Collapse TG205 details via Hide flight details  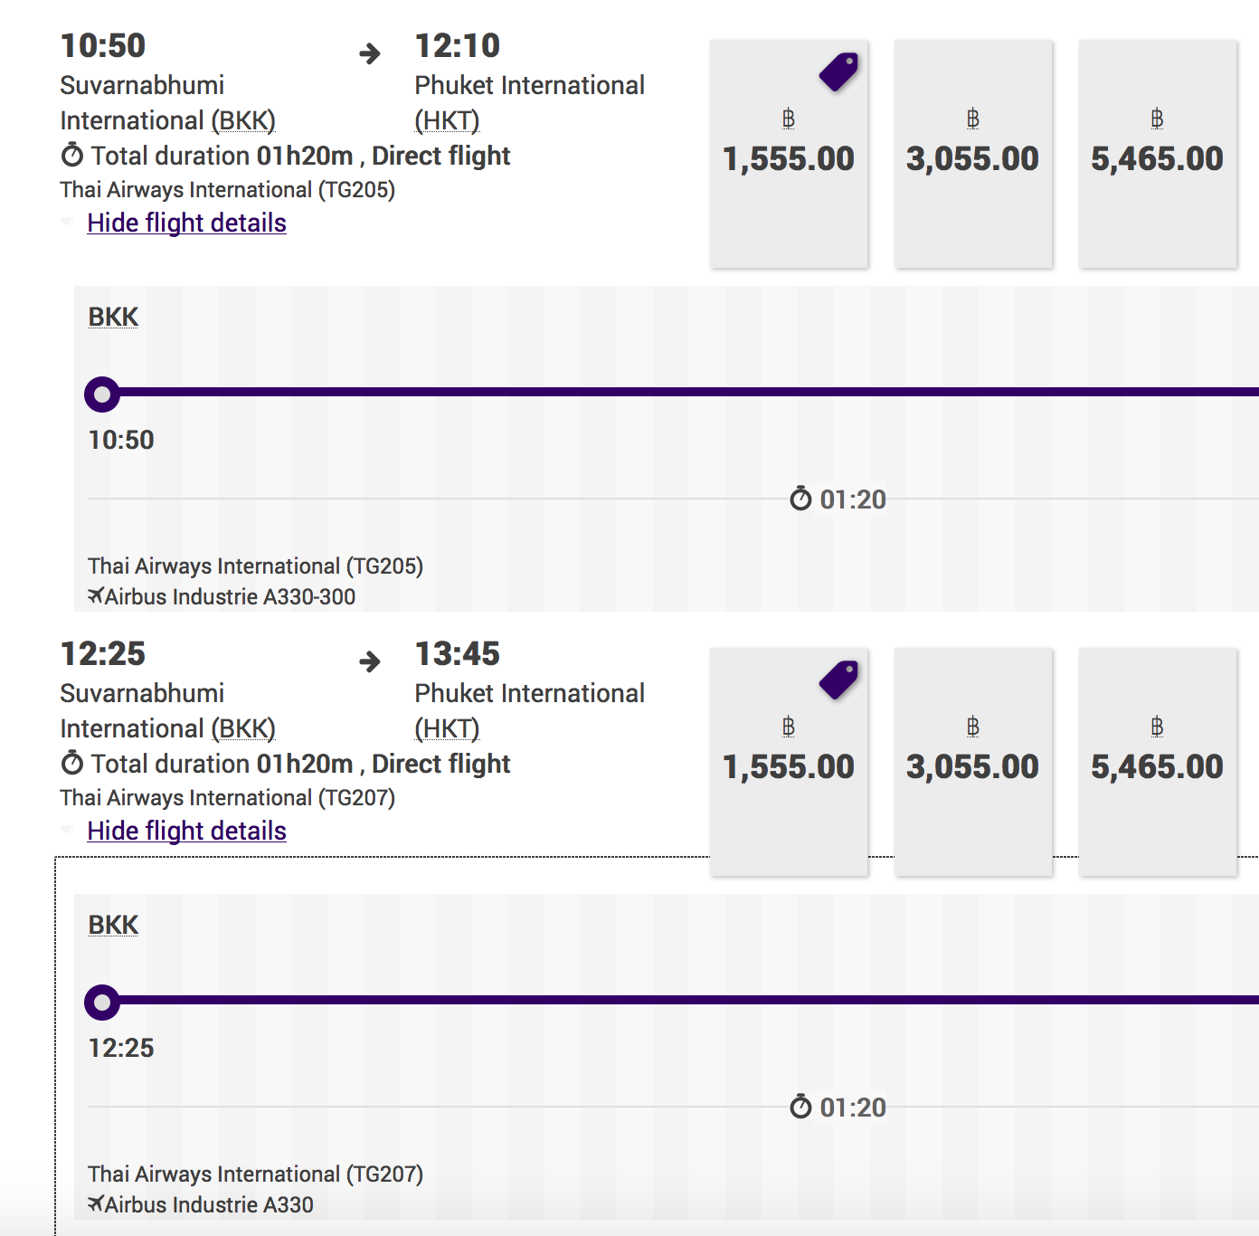186,223
